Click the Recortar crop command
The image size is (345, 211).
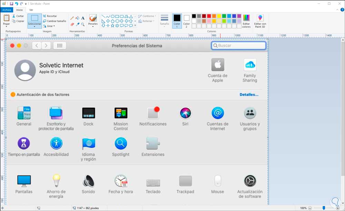[x=50, y=16]
